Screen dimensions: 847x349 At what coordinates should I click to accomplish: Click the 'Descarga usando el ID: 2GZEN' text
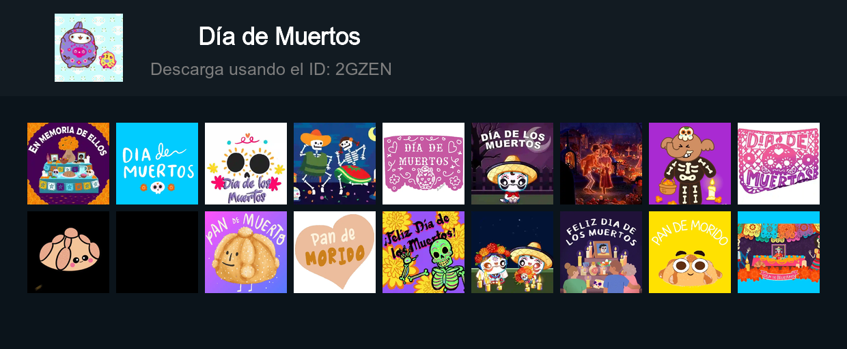[270, 70]
